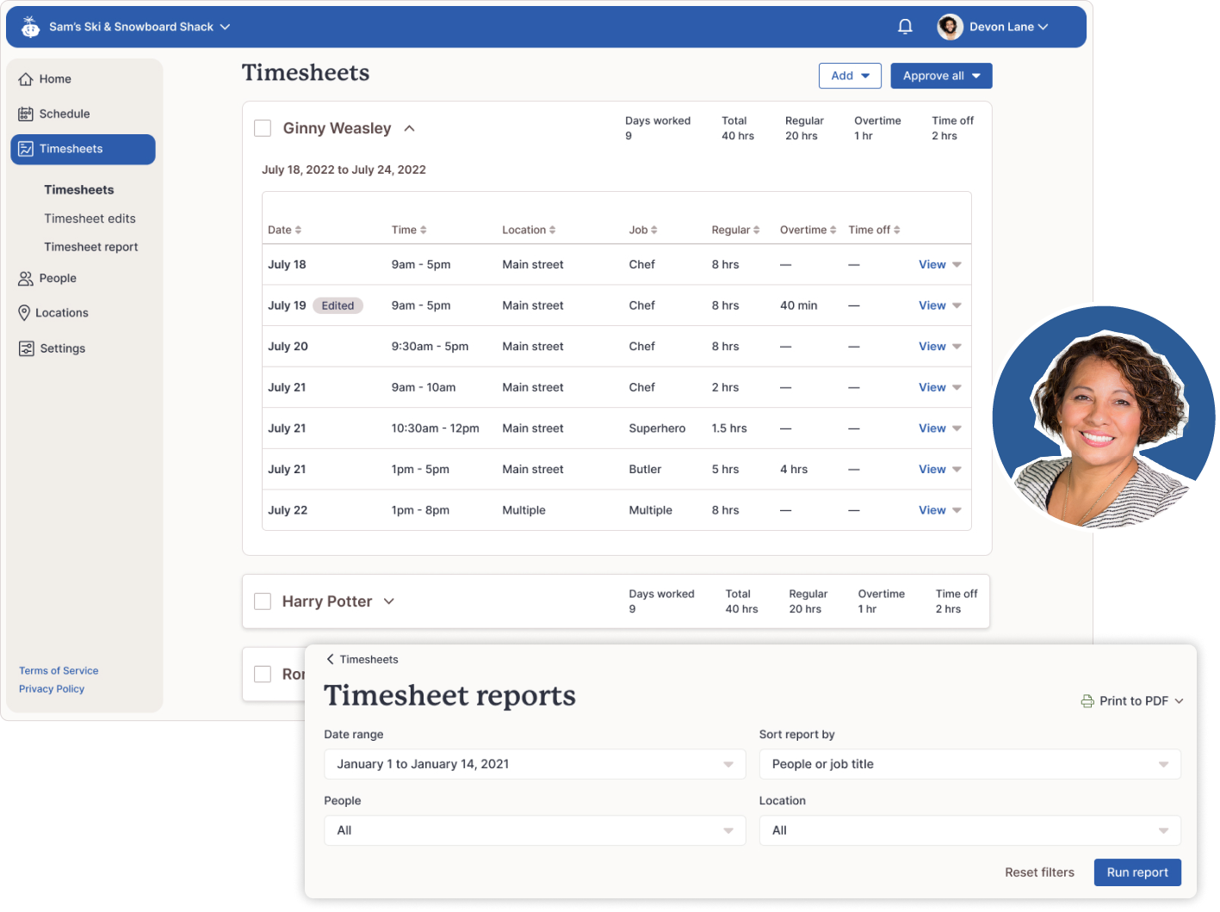Expand Harry Potter's timesheet
This screenshot has height=912, width=1220.
(389, 601)
